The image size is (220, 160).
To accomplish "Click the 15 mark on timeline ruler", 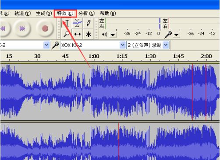I will click(x=9, y=56).
